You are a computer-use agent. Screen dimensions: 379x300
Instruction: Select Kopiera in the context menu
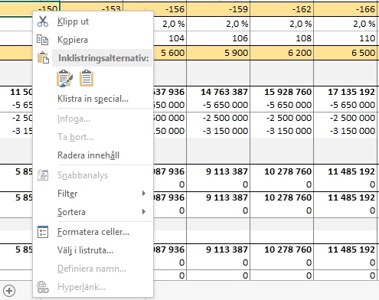point(93,40)
